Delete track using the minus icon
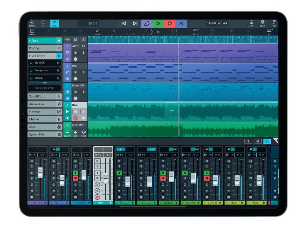303x233 pixels. (67, 133)
